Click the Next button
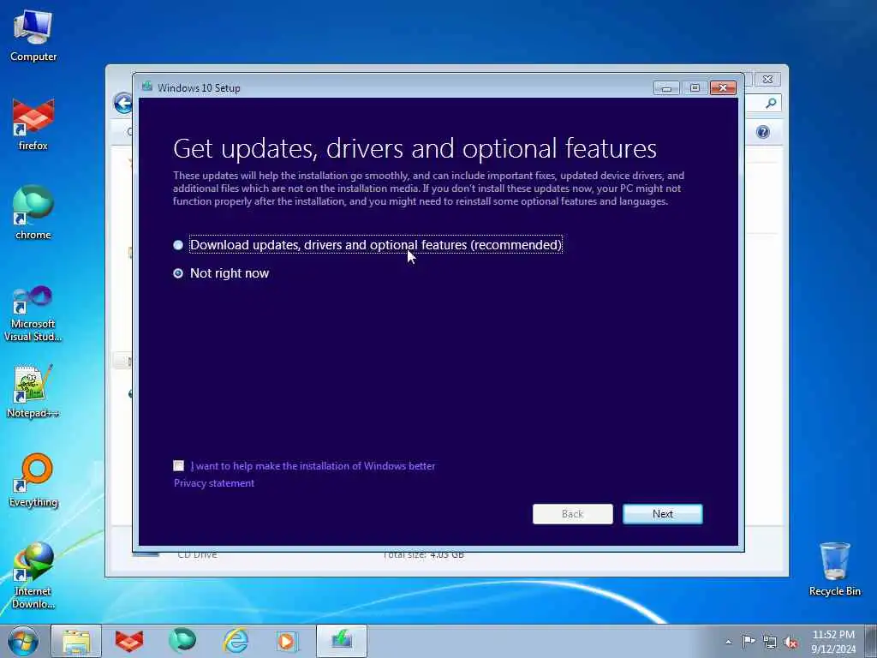Screen dimensions: 877x658 point(662,514)
